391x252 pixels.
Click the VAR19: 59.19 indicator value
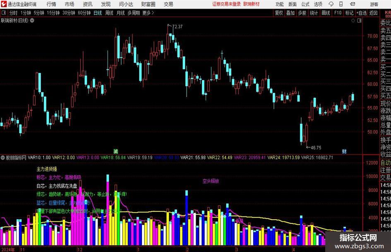click(140, 157)
